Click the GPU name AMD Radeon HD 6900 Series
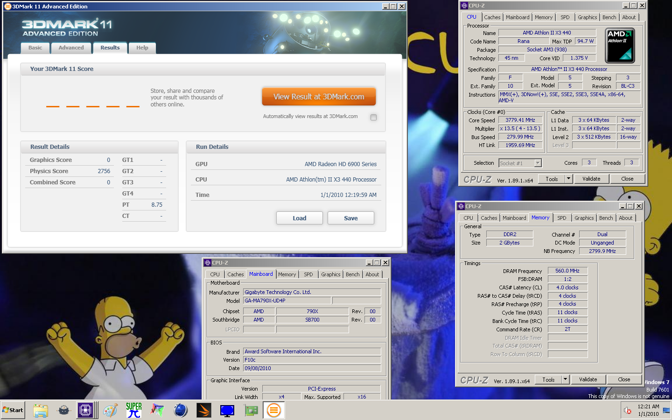The image size is (672, 420). (x=341, y=164)
